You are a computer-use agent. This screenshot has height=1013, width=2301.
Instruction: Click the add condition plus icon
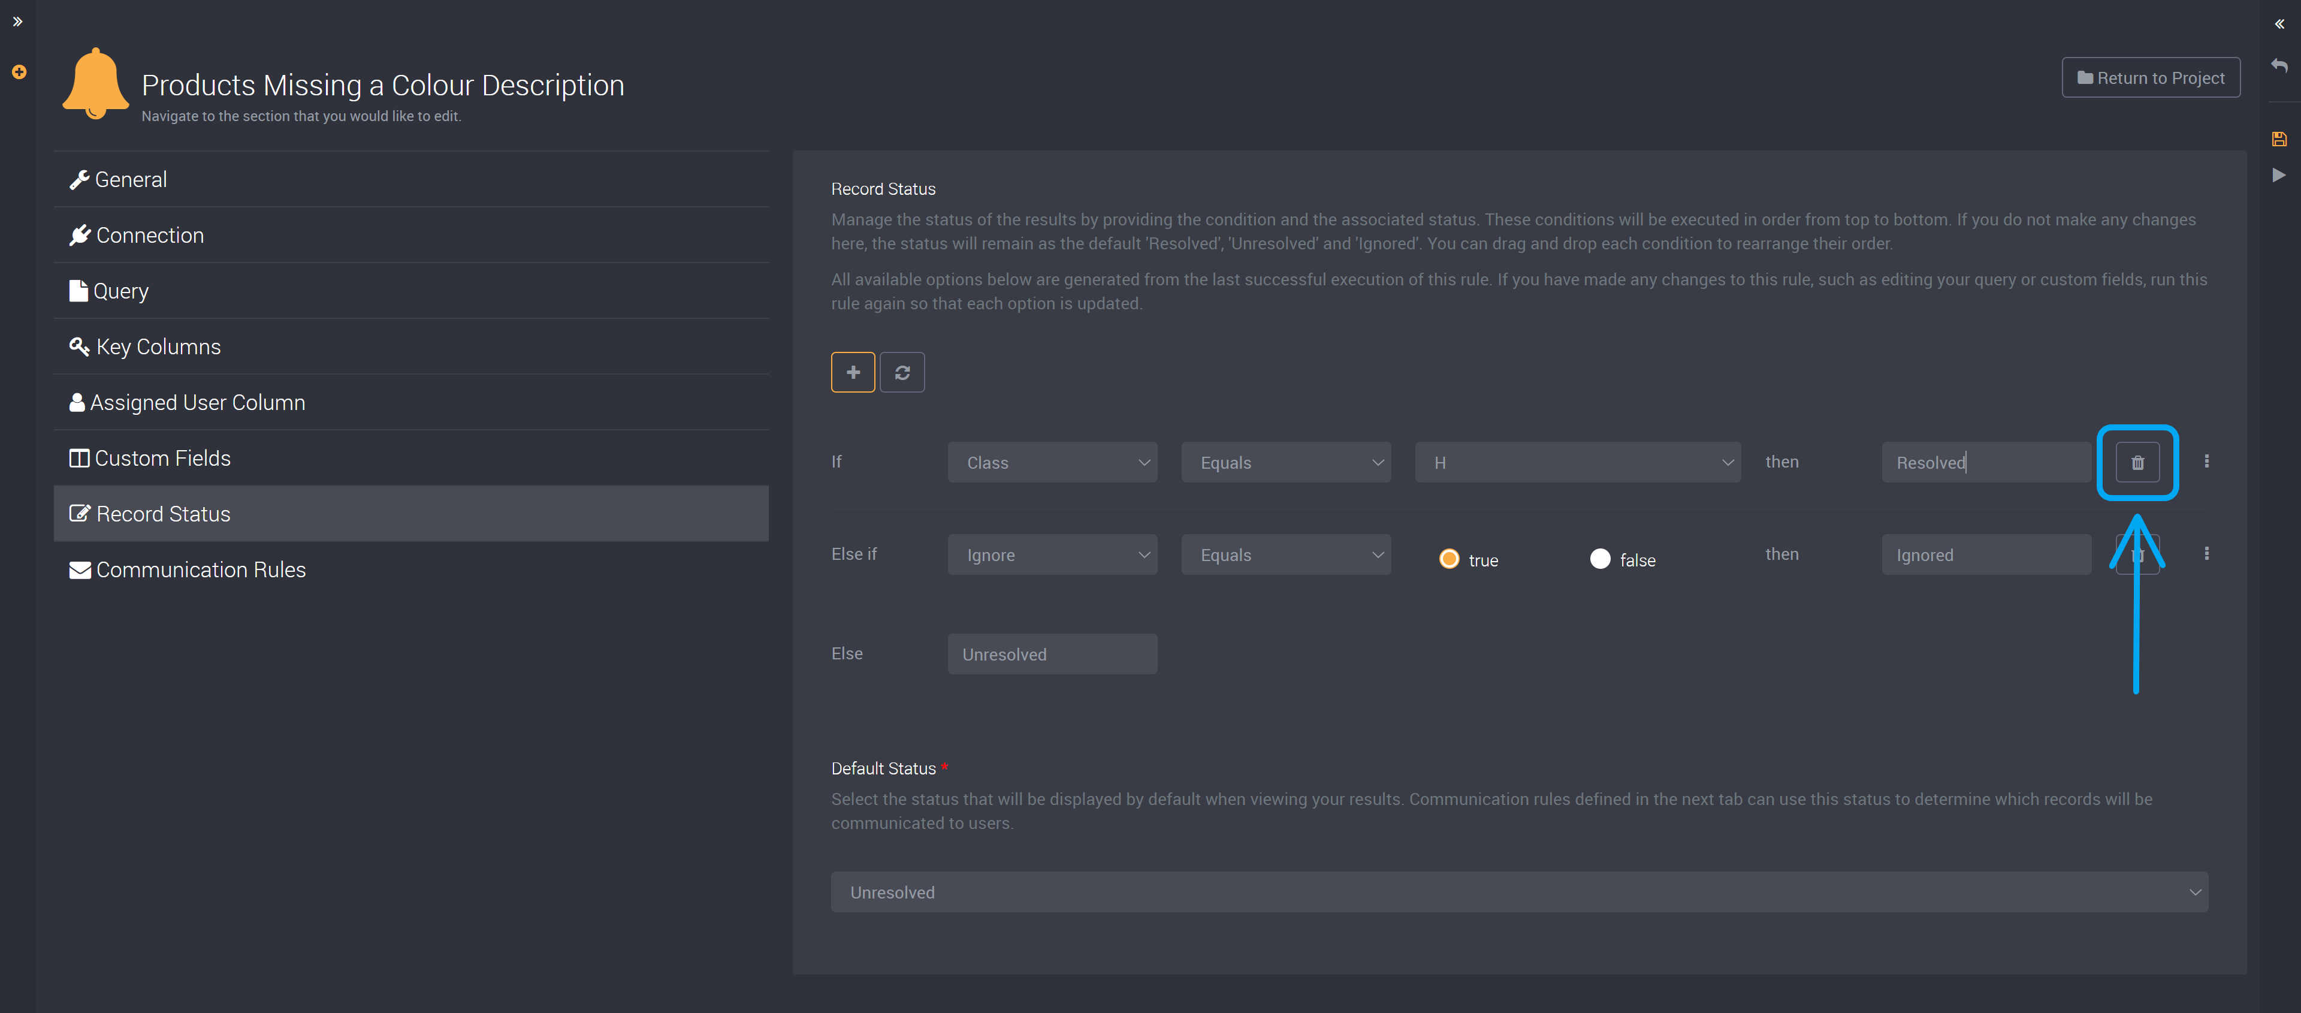853,372
